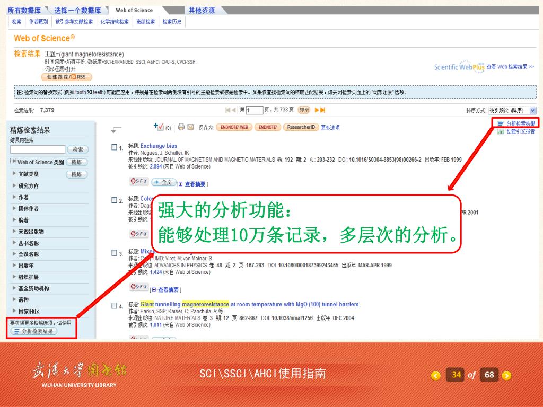Save to ENDNOTE WEB button
This screenshot has width=543, height=407.
234,127
